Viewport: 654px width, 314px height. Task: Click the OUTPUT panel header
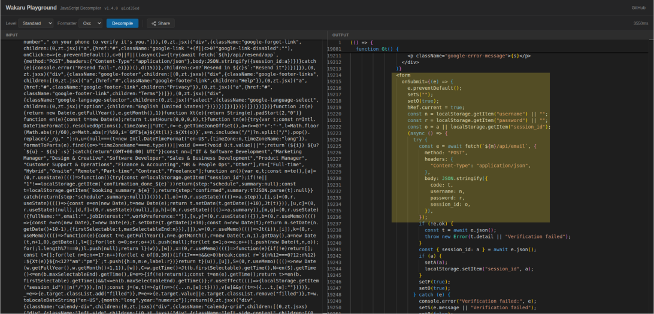coord(340,35)
